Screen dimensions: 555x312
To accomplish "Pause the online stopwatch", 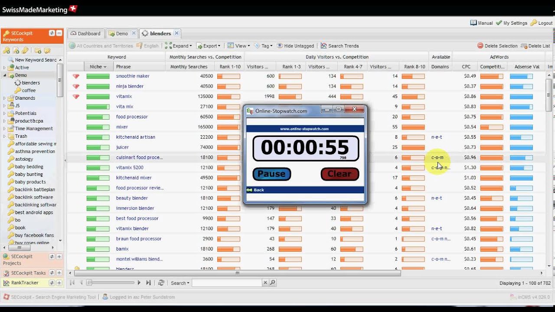I will coord(271,174).
